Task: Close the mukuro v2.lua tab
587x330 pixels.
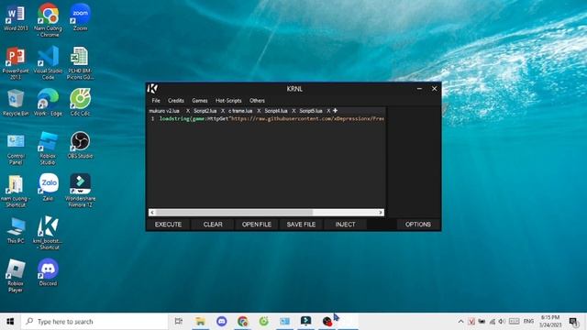Action: 188,111
